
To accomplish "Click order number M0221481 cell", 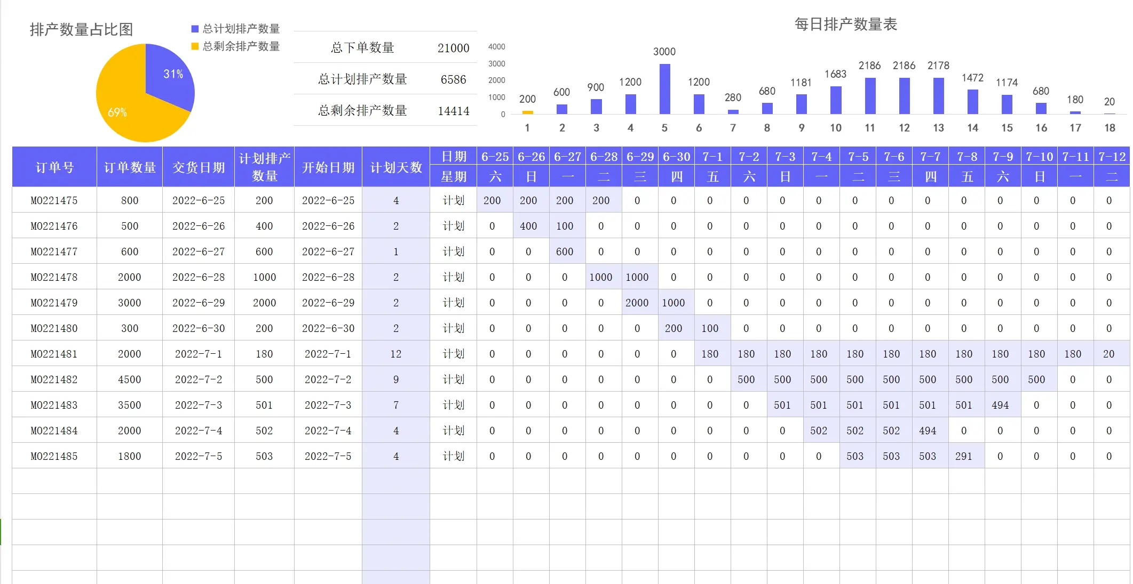I will coord(53,354).
